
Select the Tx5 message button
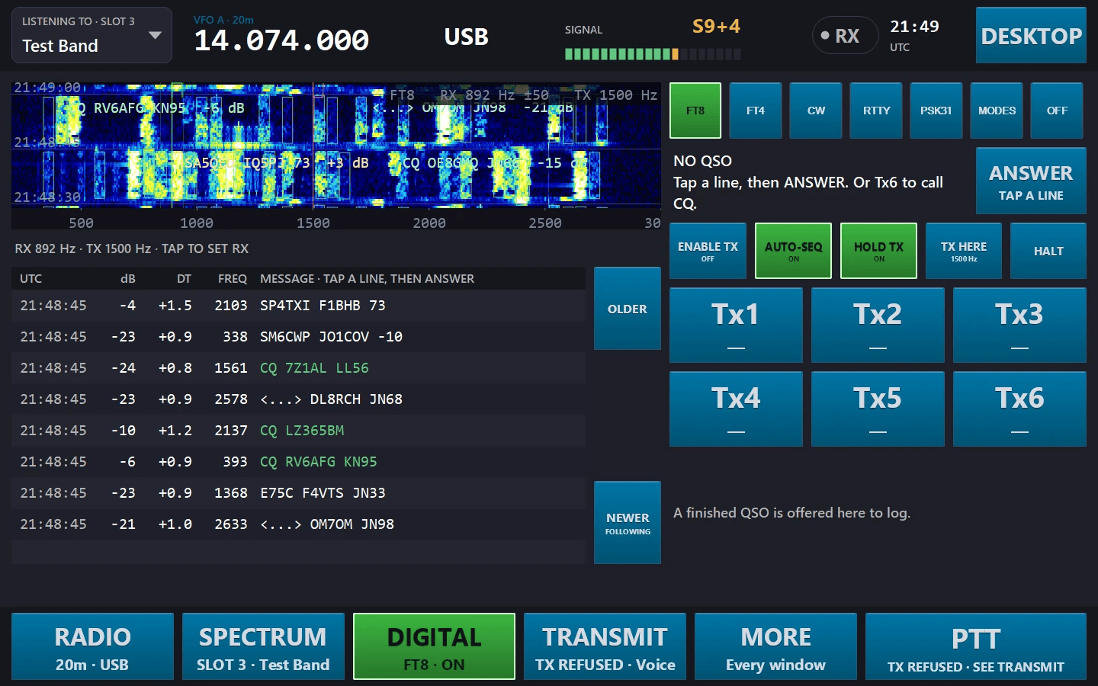click(x=878, y=409)
